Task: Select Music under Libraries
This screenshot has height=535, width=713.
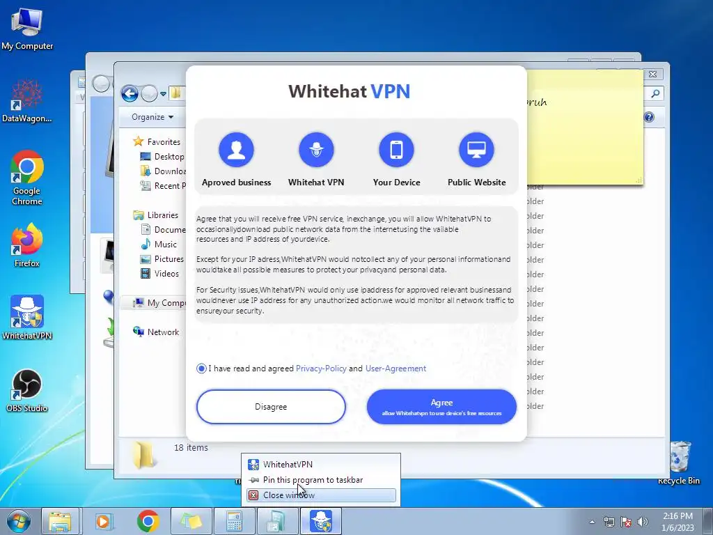Action: (x=159, y=245)
